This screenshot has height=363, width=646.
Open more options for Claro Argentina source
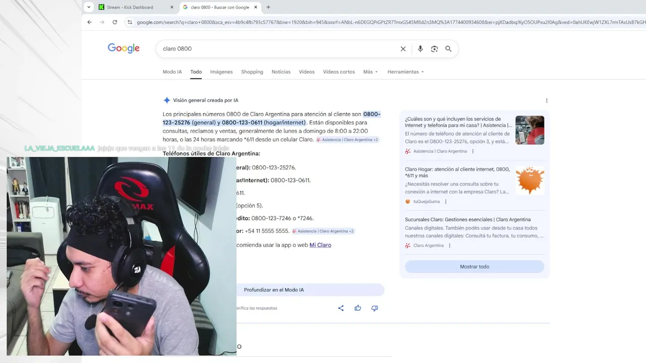[x=450, y=246]
